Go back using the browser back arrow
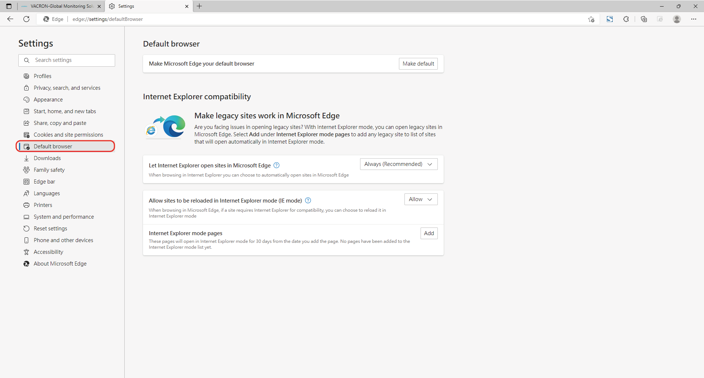 [x=10, y=19]
